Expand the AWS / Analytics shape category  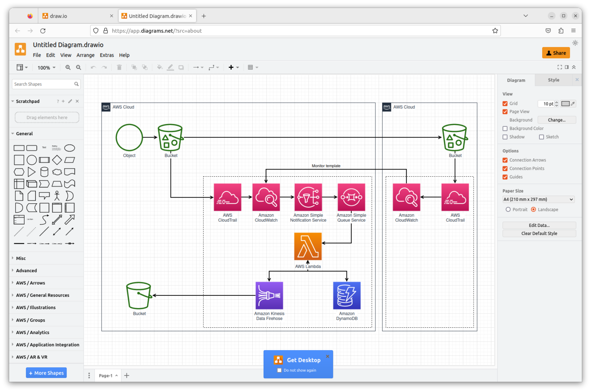click(33, 332)
